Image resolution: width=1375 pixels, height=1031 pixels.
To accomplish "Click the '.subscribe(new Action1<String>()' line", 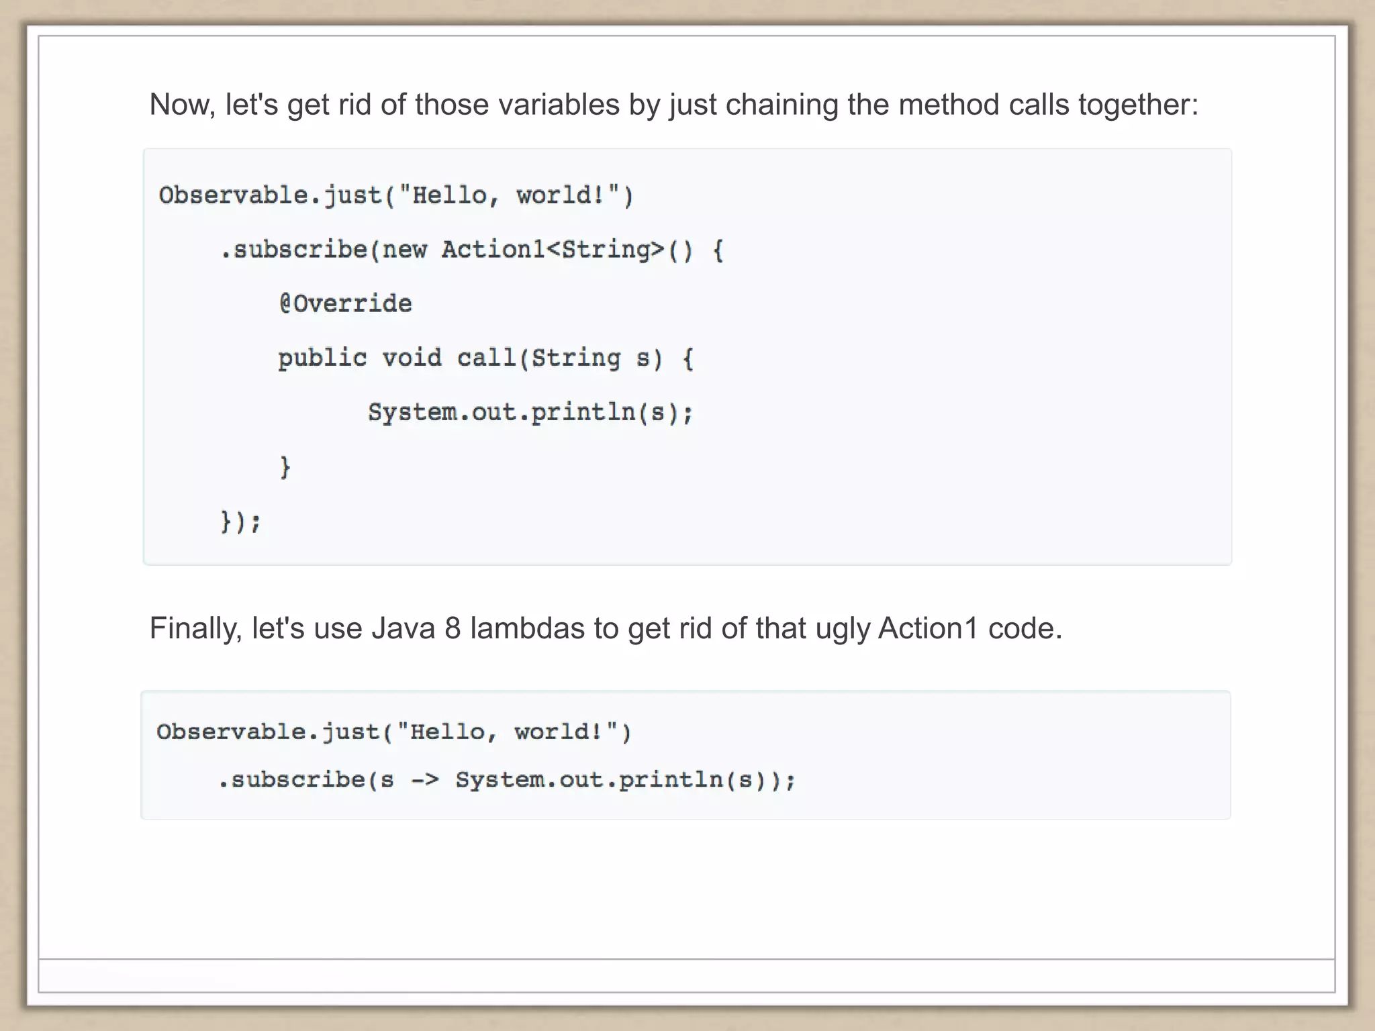I will click(472, 250).
